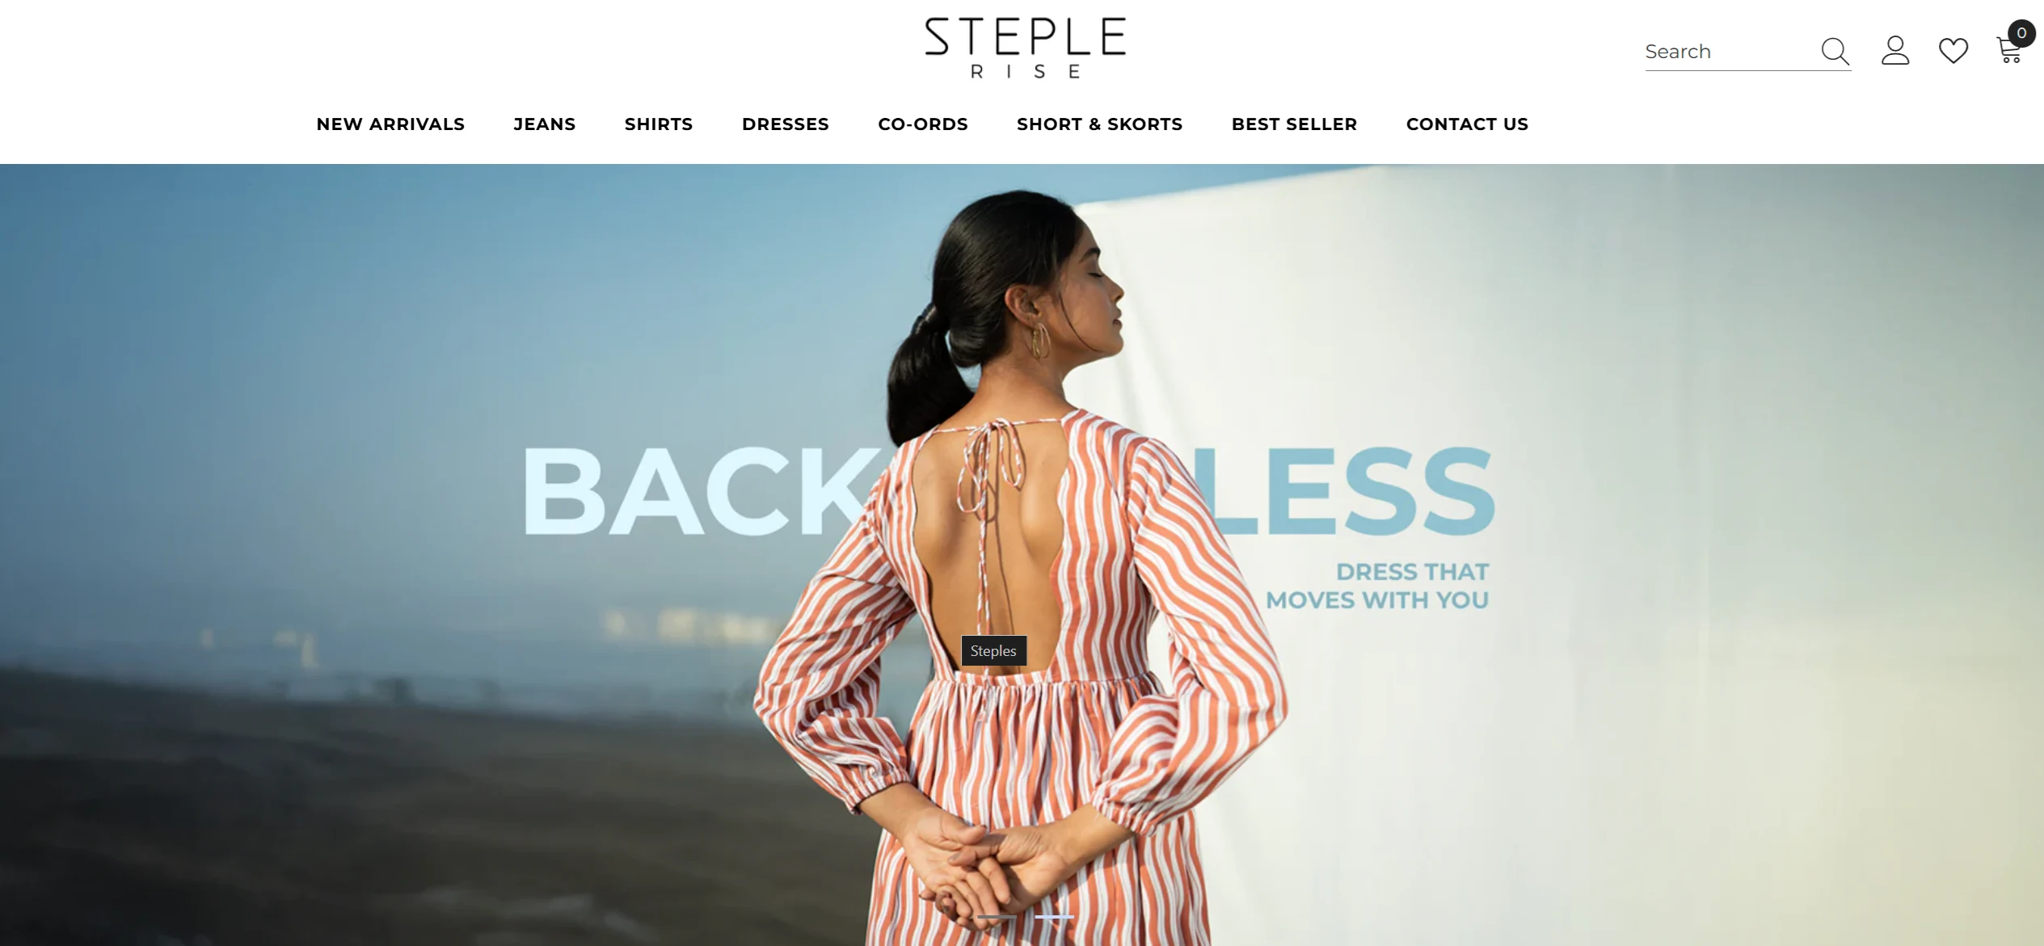Viewport: 2044px width, 946px height.
Task: Switch to first banner slide indicator
Action: coord(997,917)
